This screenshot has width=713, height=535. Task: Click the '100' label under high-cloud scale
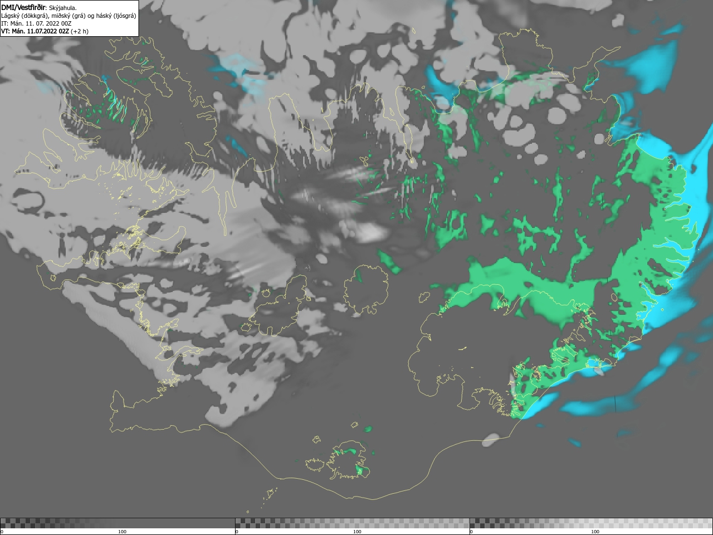(595, 532)
